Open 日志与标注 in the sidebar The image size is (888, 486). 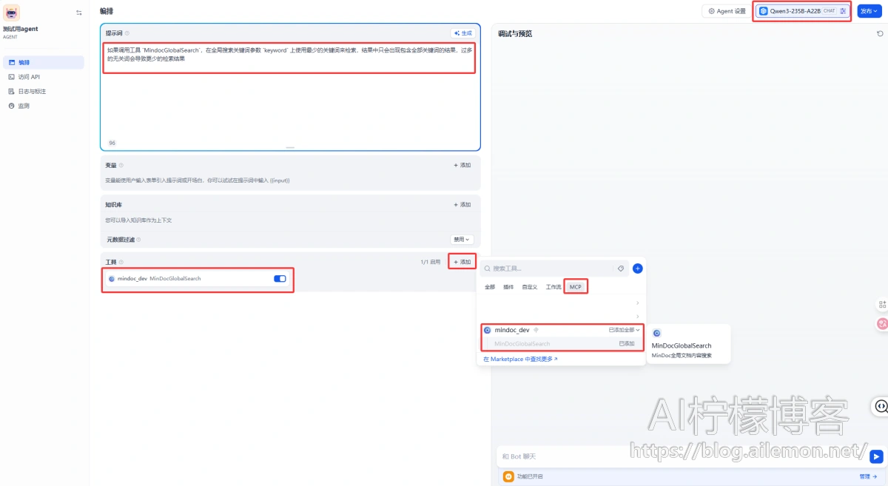click(32, 92)
